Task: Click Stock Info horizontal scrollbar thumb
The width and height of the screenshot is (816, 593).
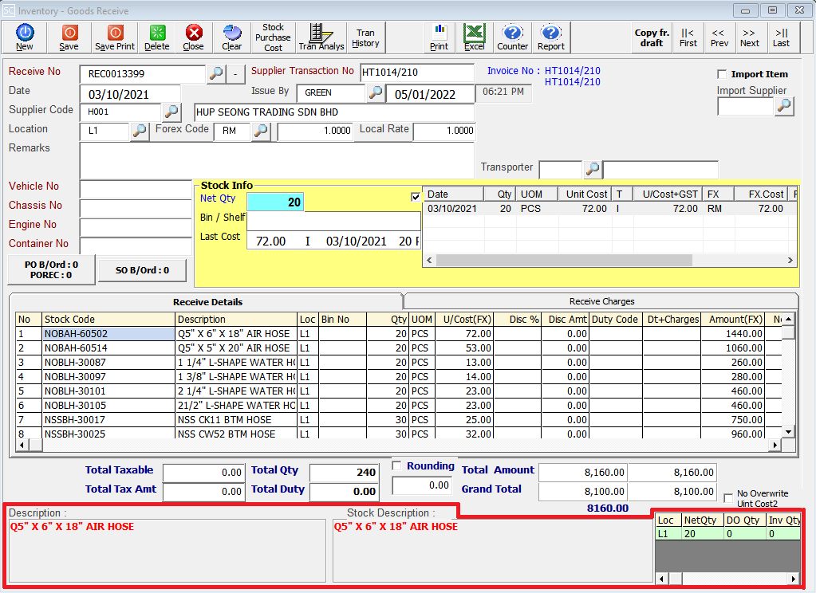Action: pos(564,260)
